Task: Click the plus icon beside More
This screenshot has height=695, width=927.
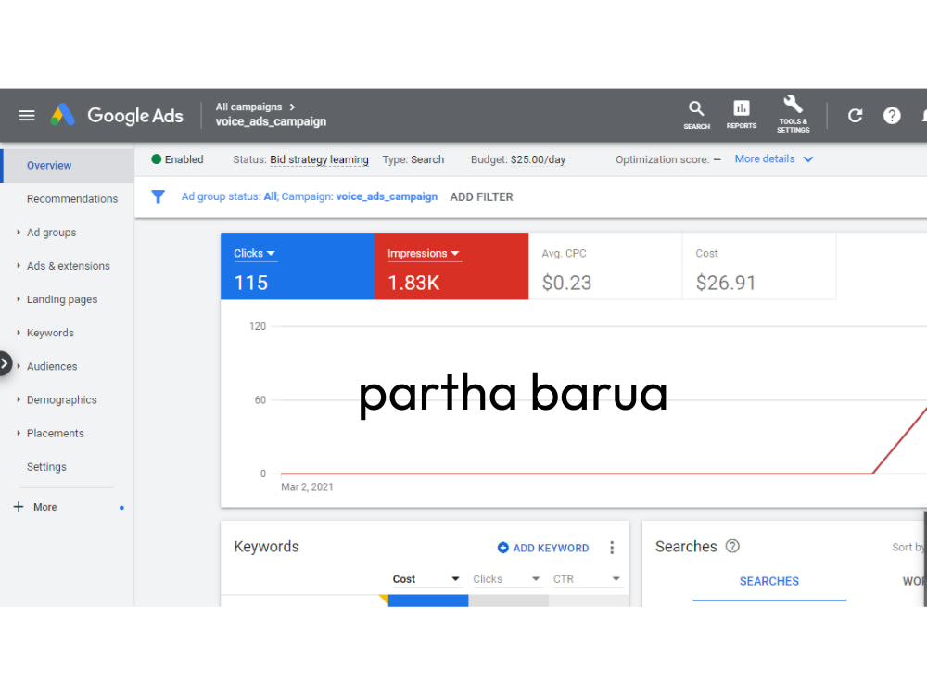Action: (19, 507)
